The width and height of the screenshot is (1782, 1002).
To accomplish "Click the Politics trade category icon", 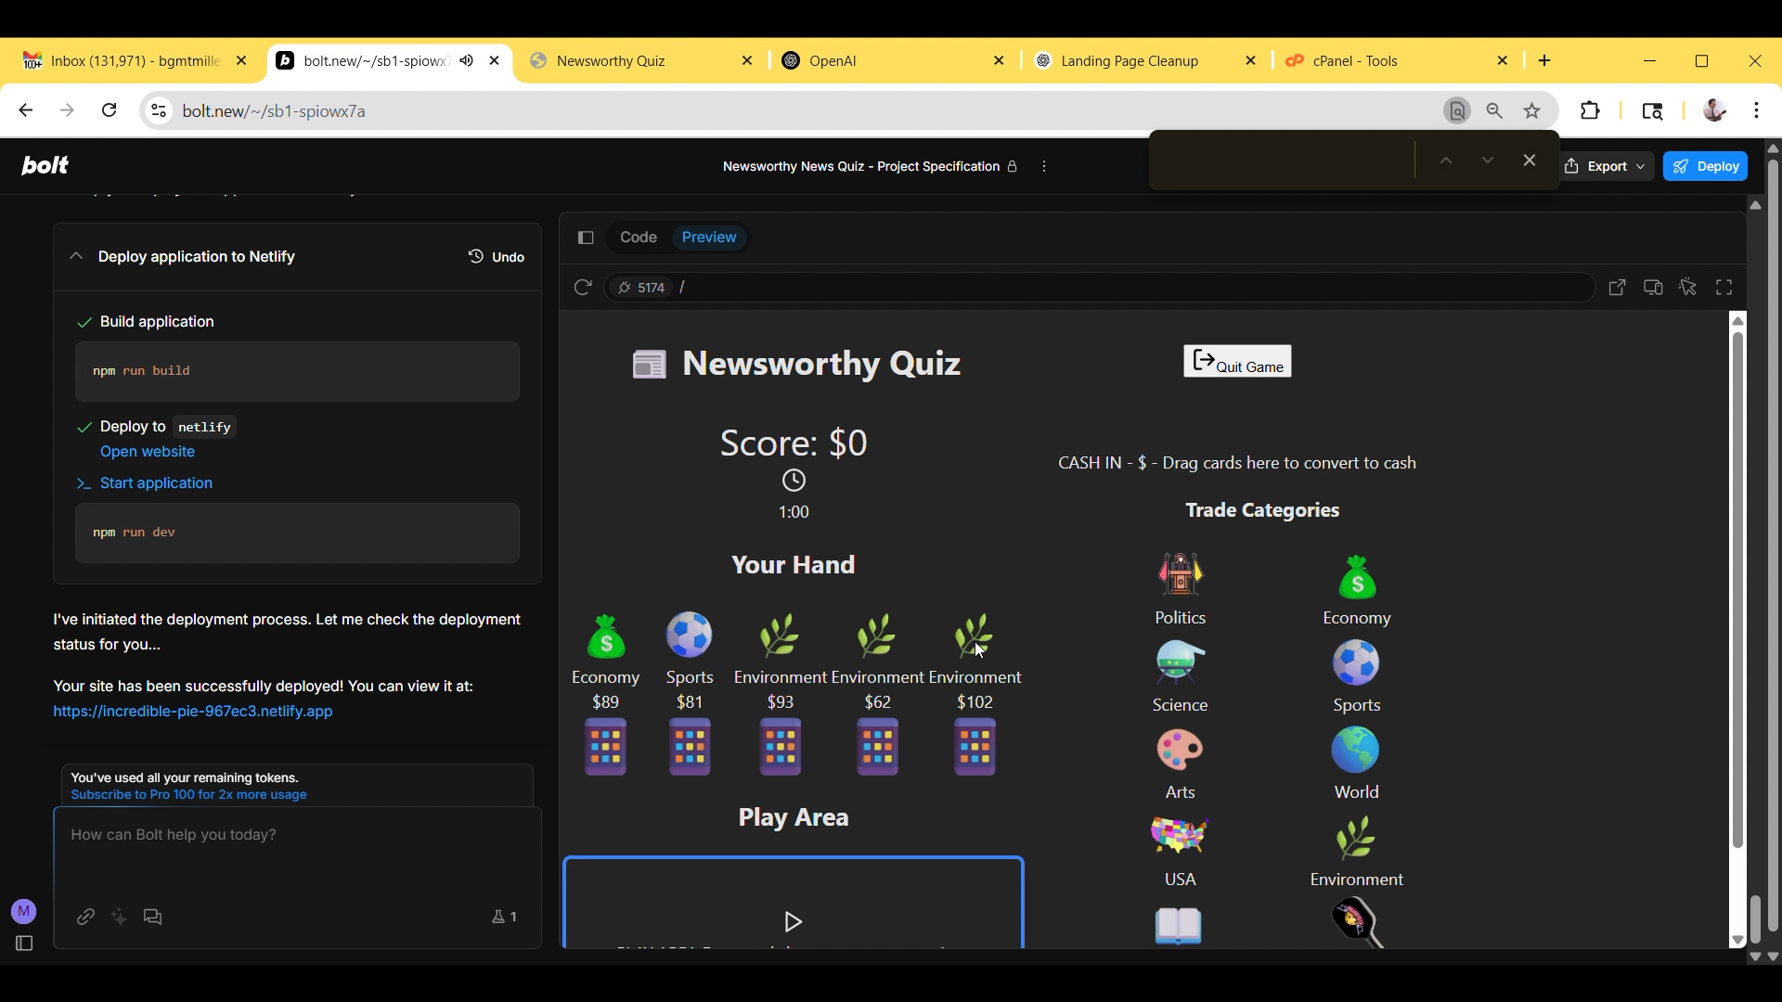I will [1180, 575].
